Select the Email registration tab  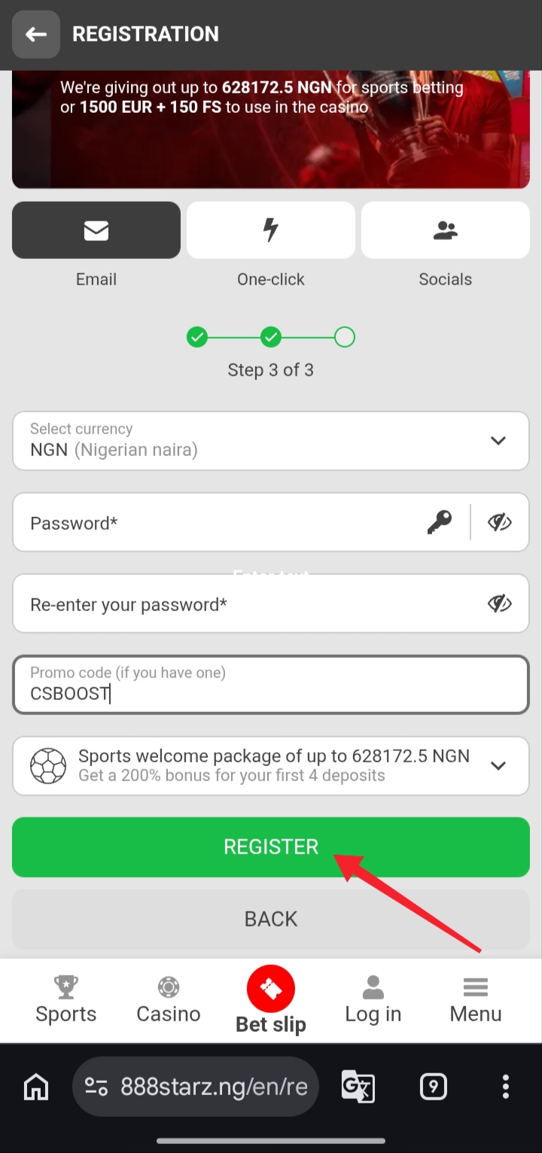[96, 230]
